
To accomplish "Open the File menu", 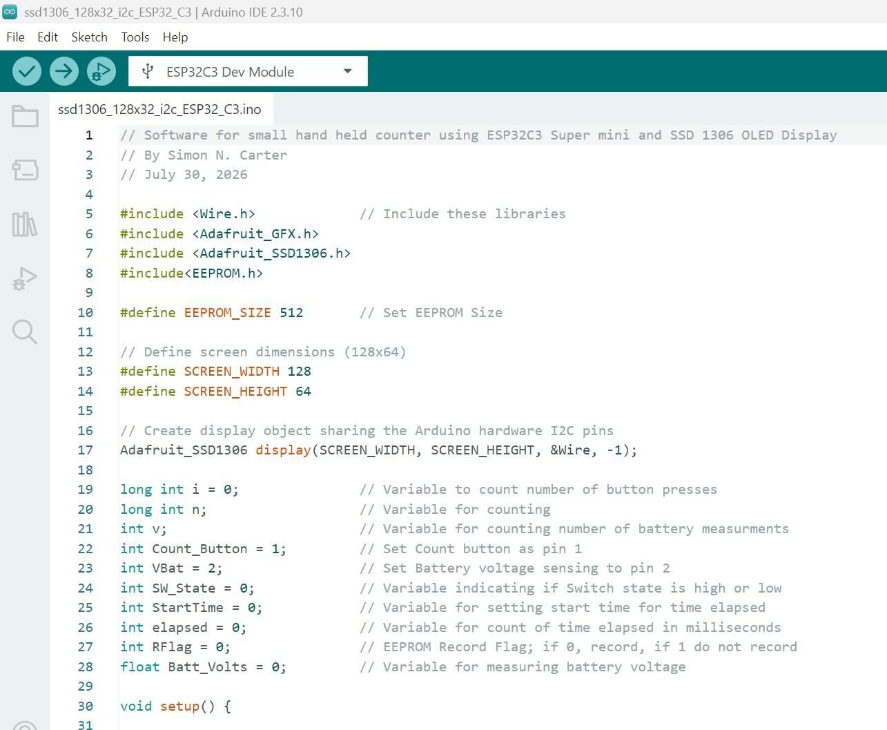I will click(15, 37).
